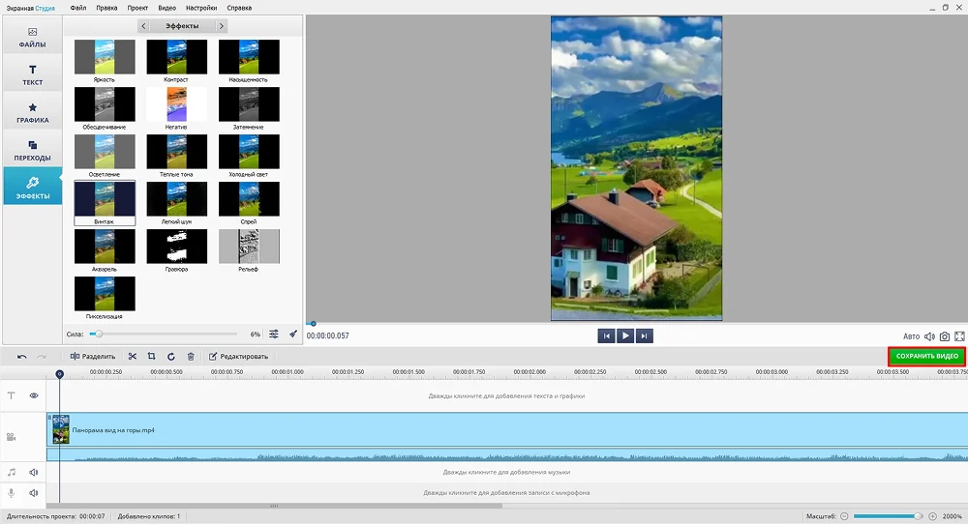
Task: Click the rotate clip icon
Action: pyautogui.click(x=171, y=356)
